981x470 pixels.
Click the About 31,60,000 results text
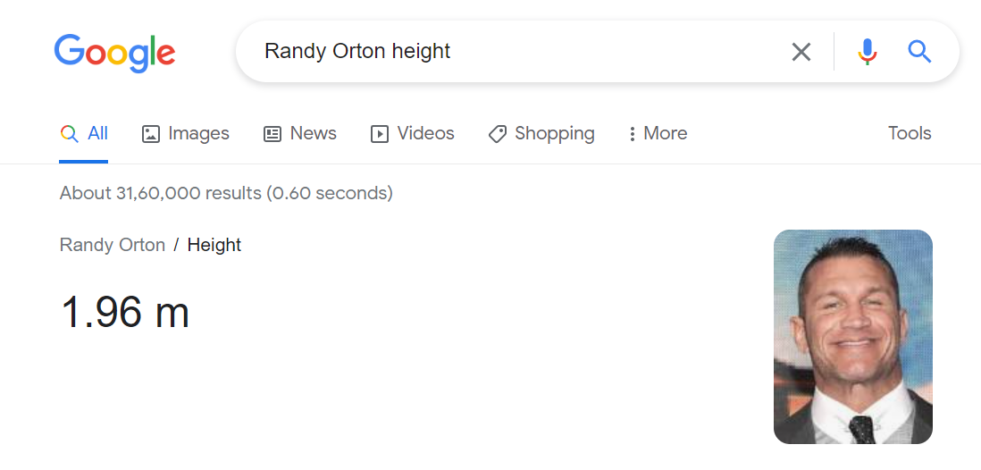click(x=226, y=193)
